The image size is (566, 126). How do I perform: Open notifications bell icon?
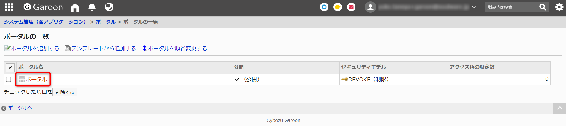92,7
